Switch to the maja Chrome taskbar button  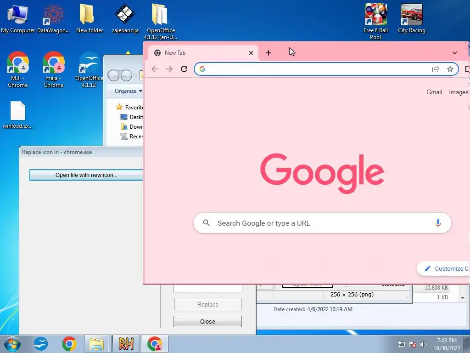click(x=155, y=344)
